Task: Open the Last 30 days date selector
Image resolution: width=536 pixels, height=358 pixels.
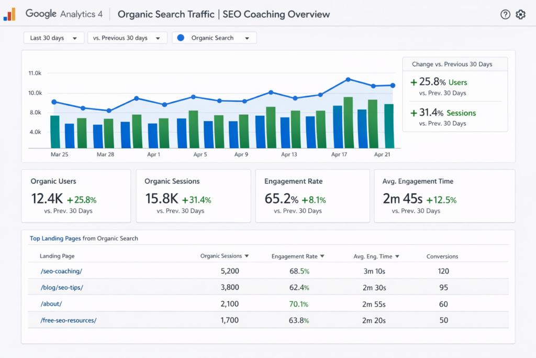Action: click(53, 37)
